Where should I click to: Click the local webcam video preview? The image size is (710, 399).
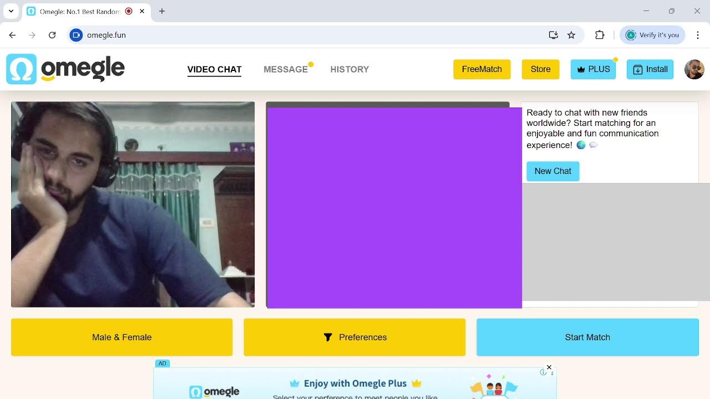(133, 204)
